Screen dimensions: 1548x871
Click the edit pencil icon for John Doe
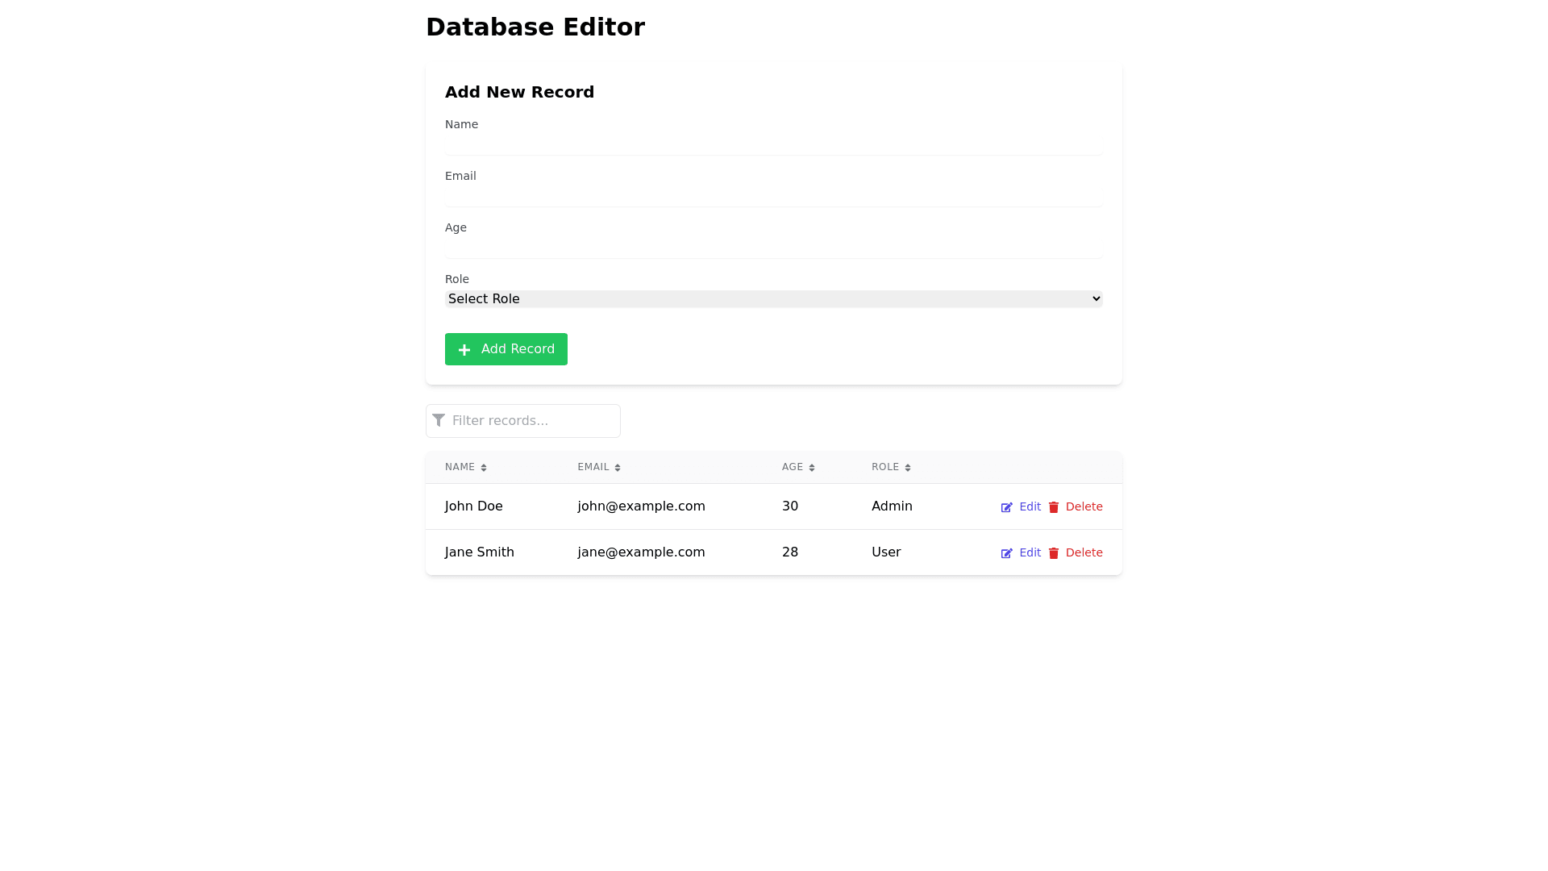pyautogui.click(x=1006, y=507)
